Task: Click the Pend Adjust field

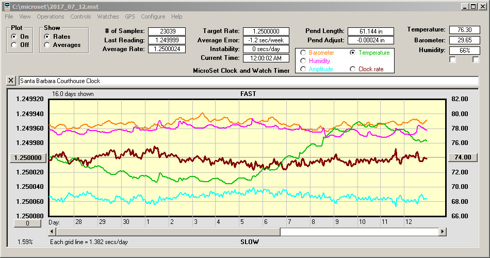Action: [x=371, y=40]
